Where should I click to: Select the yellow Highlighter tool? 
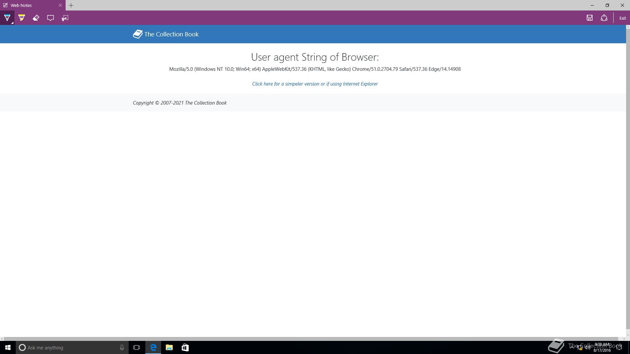(x=22, y=18)
